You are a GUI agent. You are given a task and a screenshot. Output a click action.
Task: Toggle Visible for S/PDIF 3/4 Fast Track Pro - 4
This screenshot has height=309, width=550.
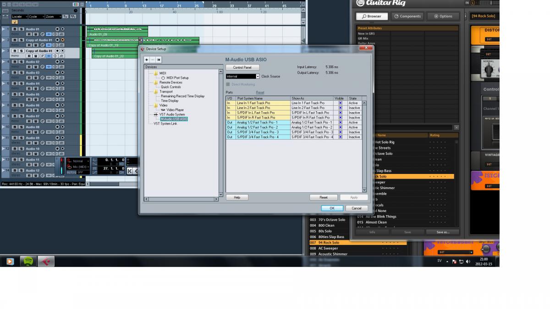[x=340, y=137]
